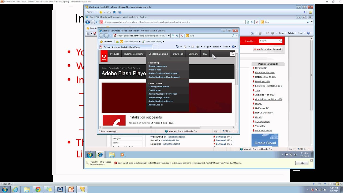
Task: Click Compatibility View icon in Adobe IE address bar
Action: (173, 36)
